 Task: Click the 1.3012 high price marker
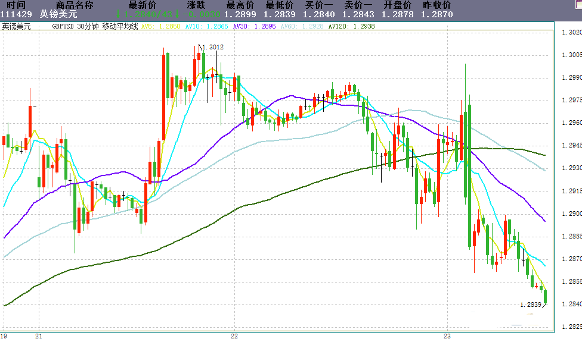213,47
